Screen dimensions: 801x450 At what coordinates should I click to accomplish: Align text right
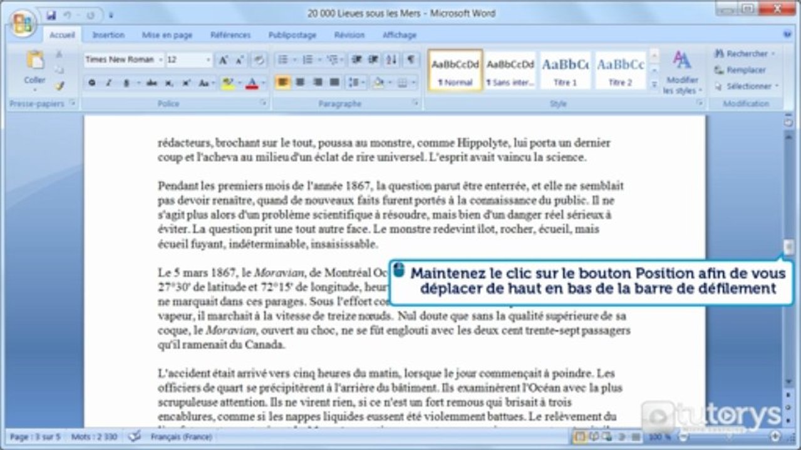318,82
